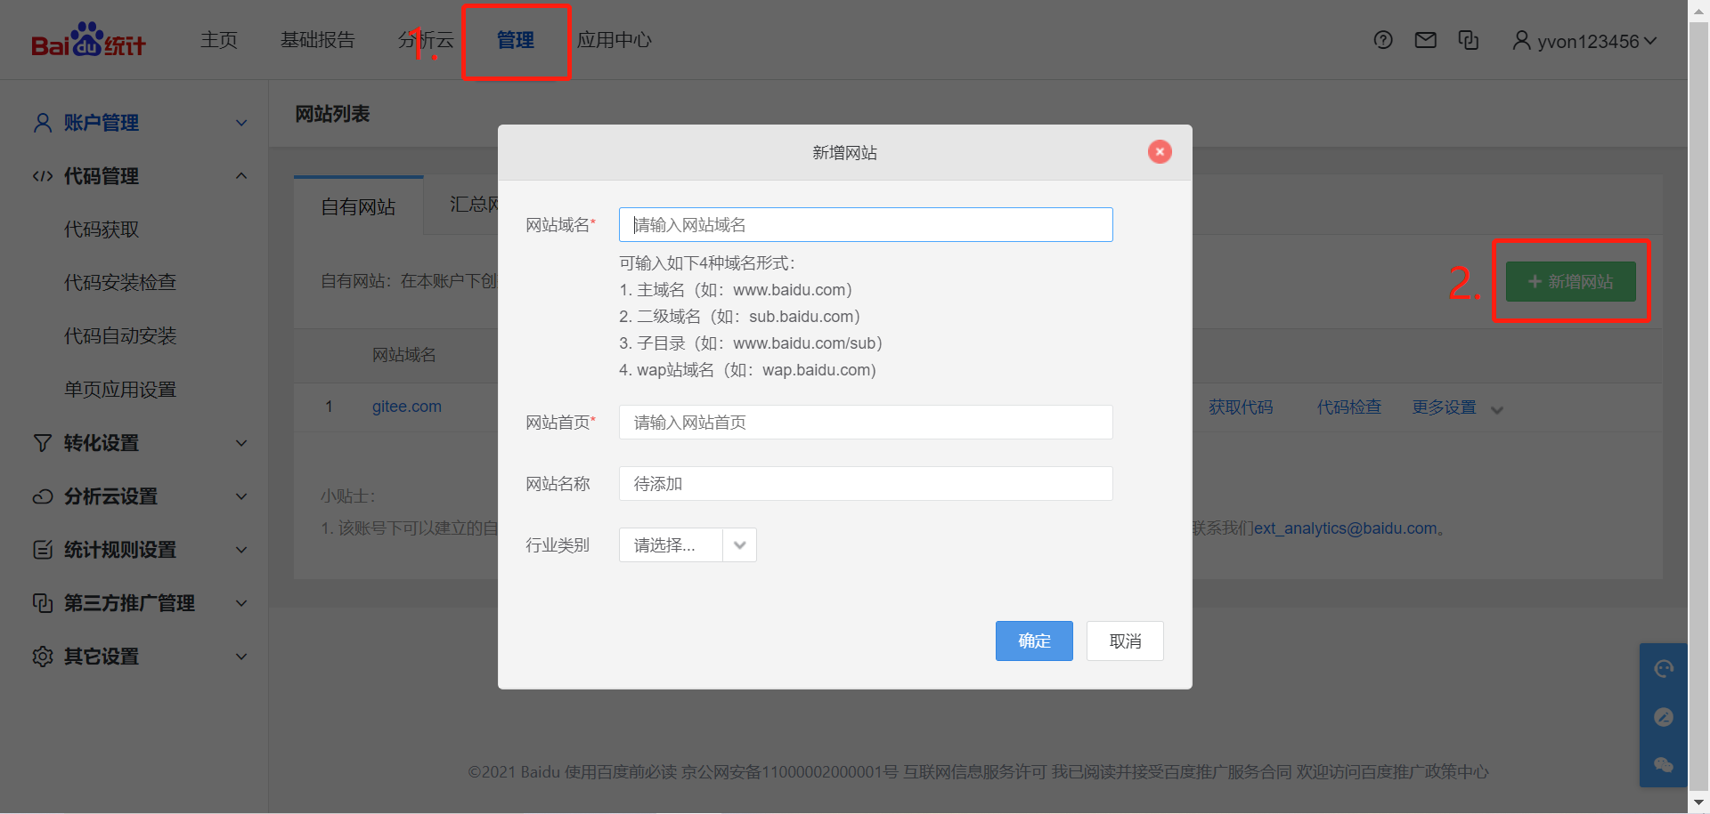Expand the 账户管理 chevron
Screen dimensions: 1710x814
click(241, 123)
